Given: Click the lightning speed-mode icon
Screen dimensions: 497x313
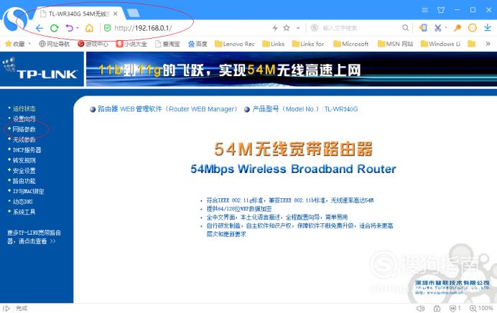Looking at the screenshot, I should point(275,28).
